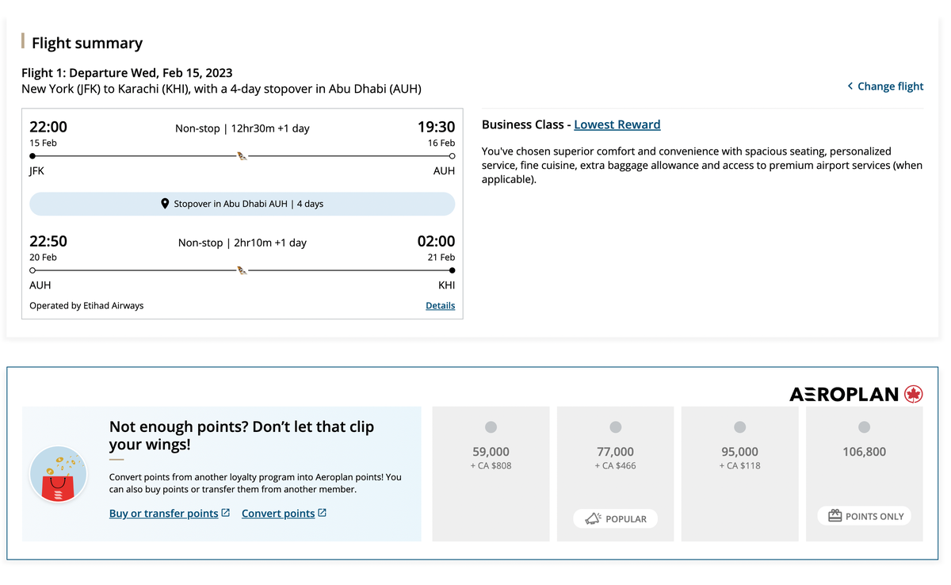
Task: Click the megaphone icon on the POPULAR badge
Action: (x=594, y=518)
